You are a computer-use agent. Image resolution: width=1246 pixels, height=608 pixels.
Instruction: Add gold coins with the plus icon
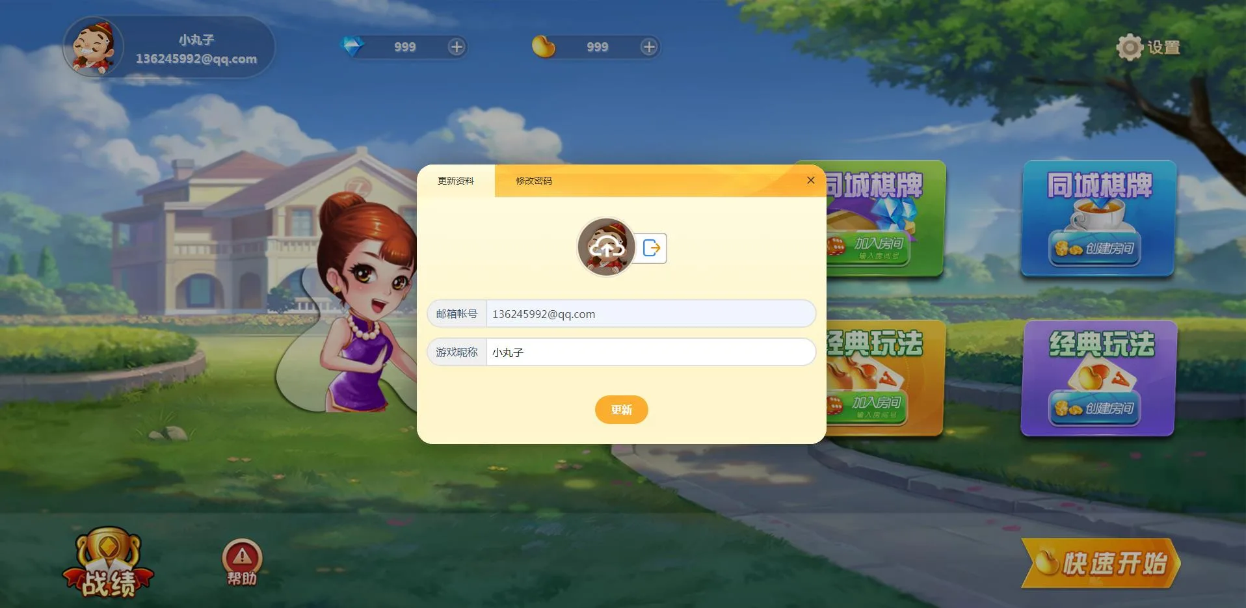click(x=649, y=47)
